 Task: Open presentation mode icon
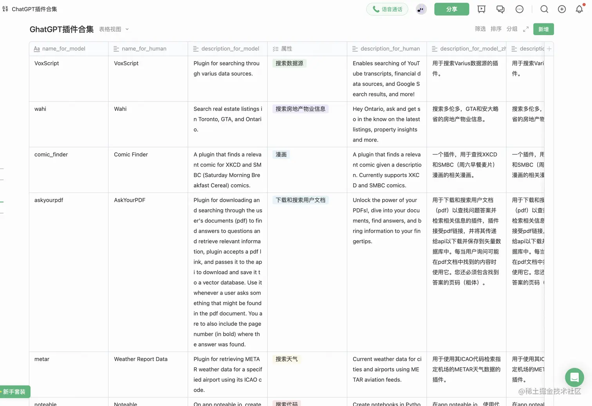(481, 9)
